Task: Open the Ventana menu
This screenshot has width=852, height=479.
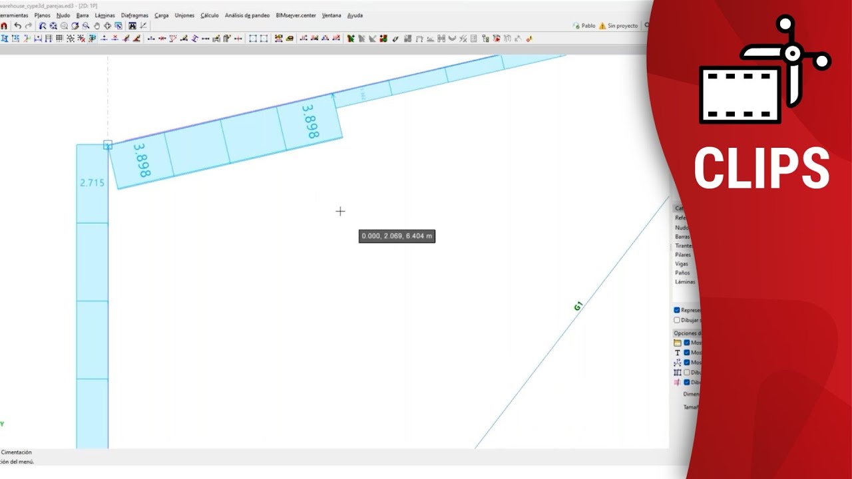Action: [x=331, y=15]
